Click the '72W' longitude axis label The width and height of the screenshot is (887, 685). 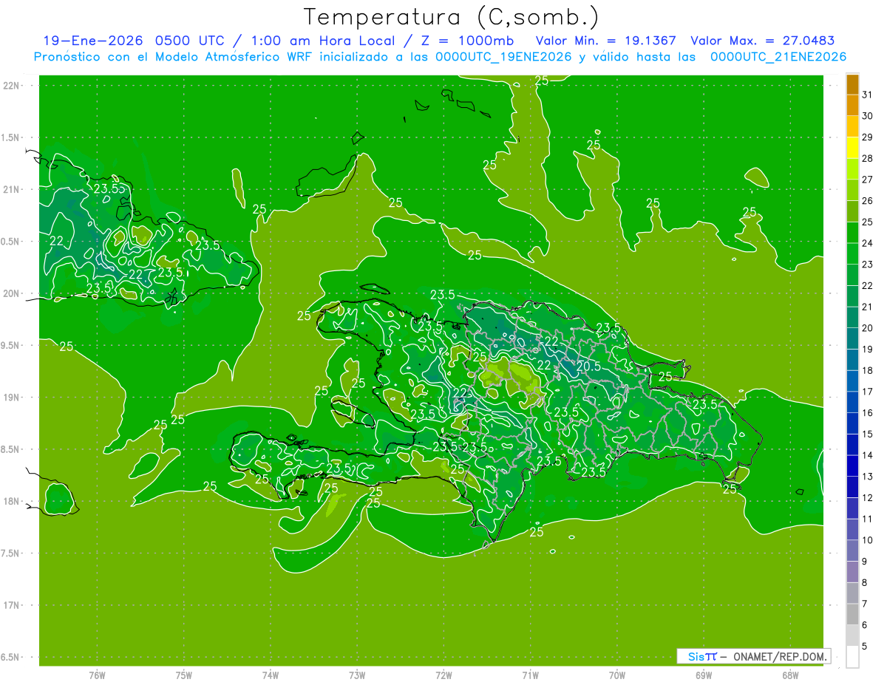[x=443, y=675]
